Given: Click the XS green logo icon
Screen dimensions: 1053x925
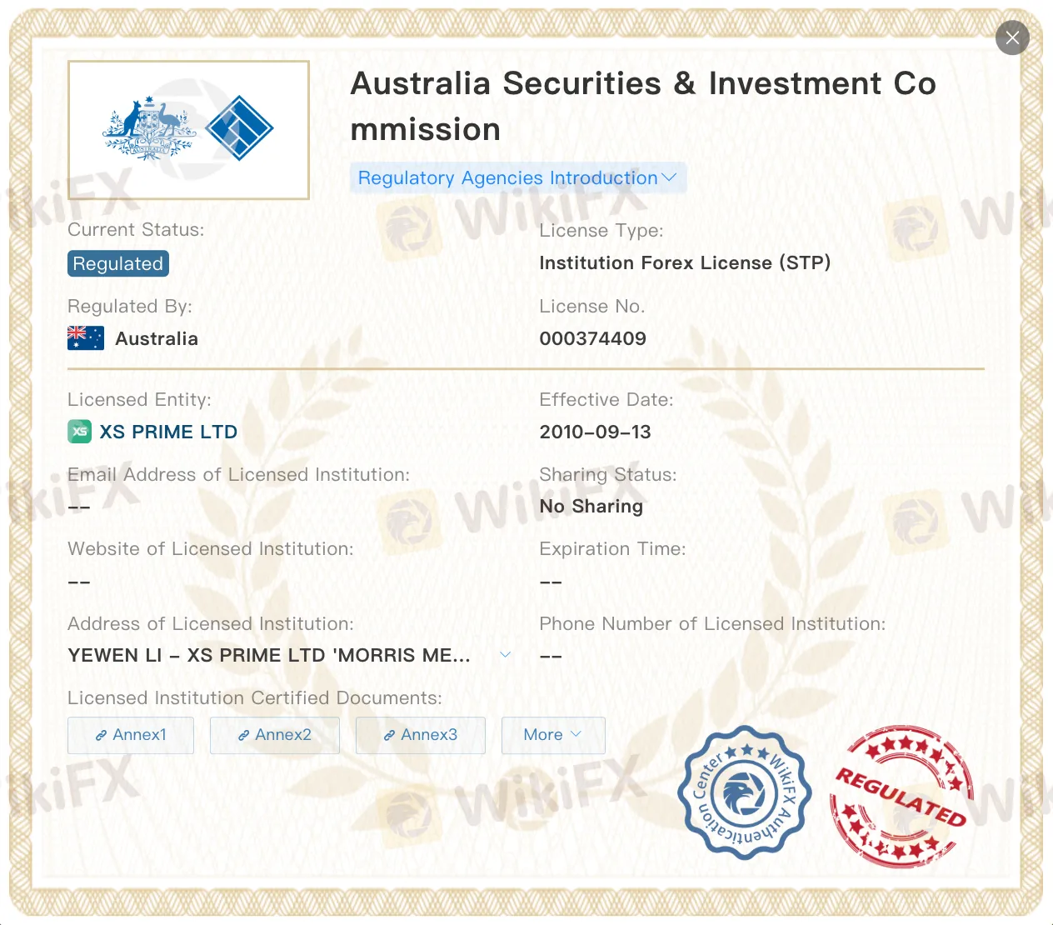Looking at the screenshot, I should (80, 432).
